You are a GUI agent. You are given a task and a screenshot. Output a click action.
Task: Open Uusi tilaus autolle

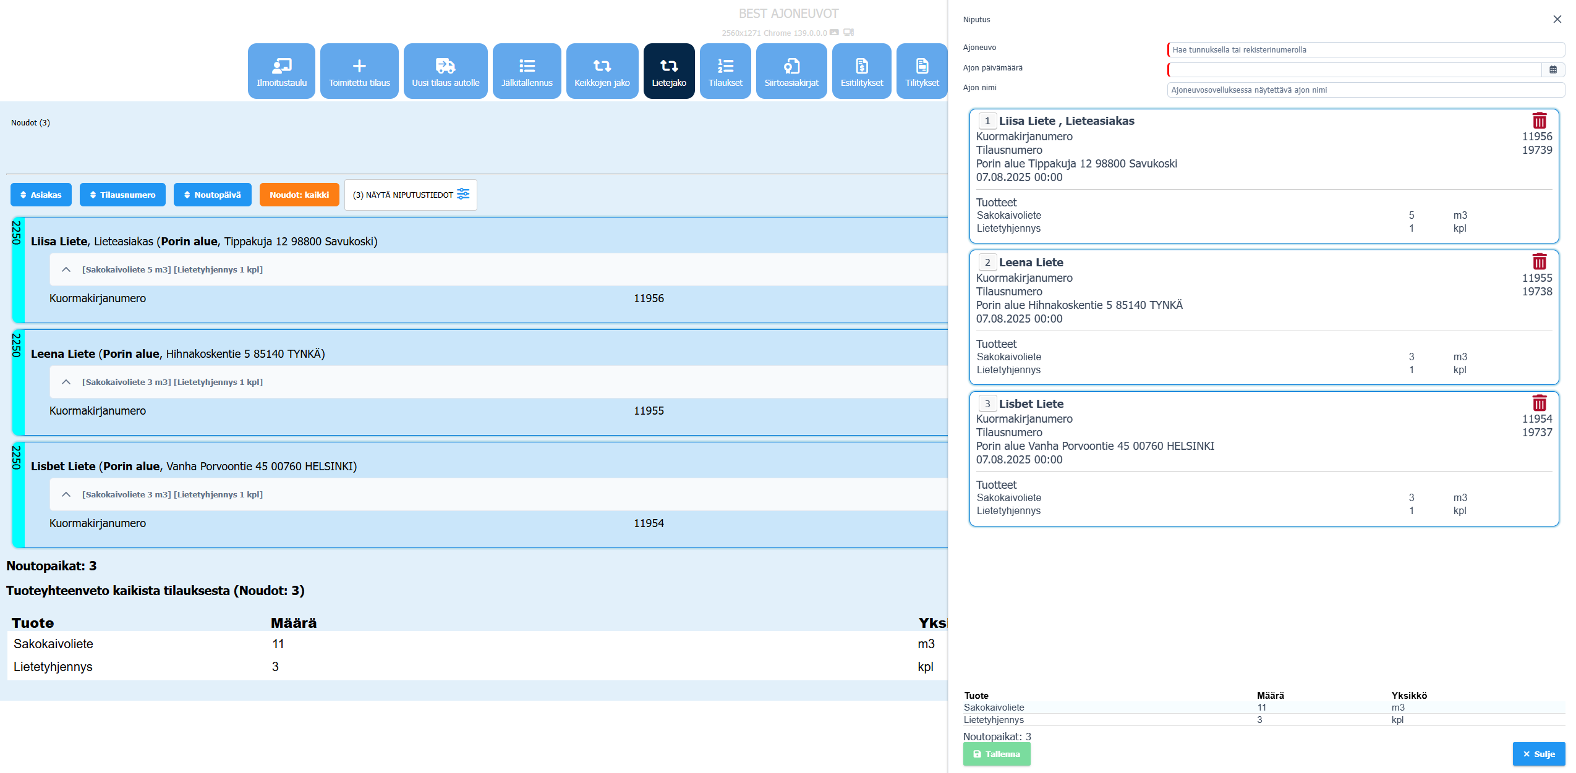click(x=445, y=71)
